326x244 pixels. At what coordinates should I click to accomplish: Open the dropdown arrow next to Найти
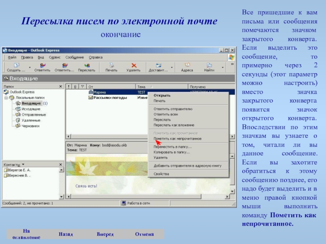point(222,68)
